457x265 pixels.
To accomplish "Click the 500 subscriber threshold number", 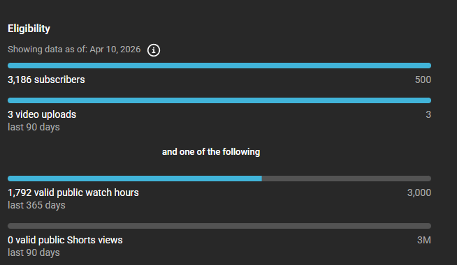I will (x=423, y=79).
